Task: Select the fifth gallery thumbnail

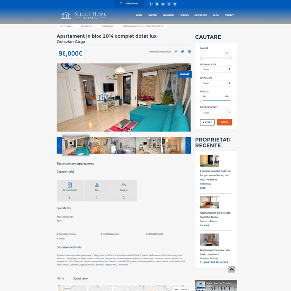Action: pyautogui.click(x=173, y=145)
